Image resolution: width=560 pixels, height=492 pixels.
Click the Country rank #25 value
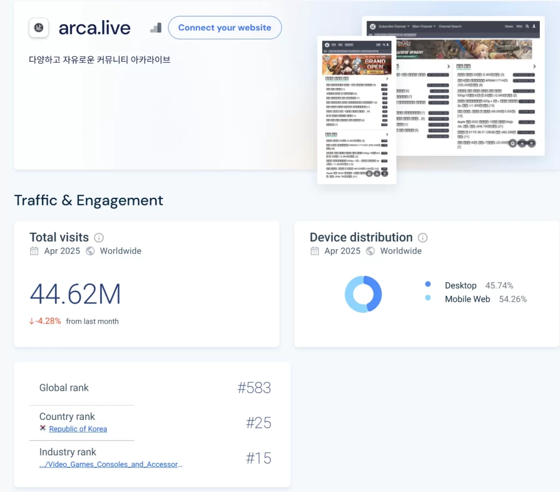click(259, 423)
